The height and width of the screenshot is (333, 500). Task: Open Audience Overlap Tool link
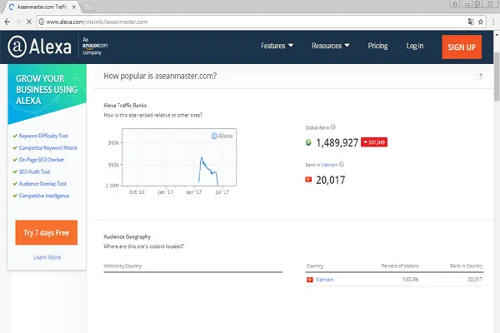point(42,184)
